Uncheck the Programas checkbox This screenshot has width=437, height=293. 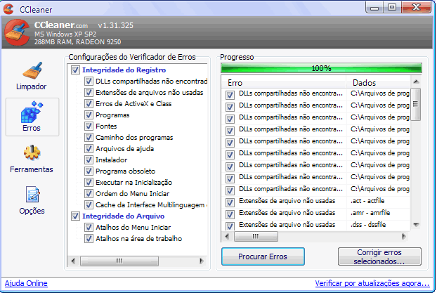(89, 115)
